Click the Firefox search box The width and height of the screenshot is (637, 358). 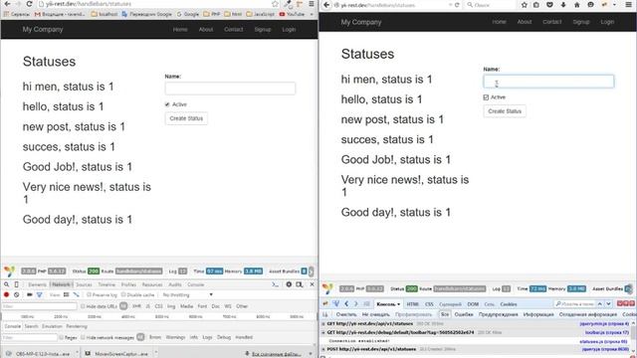490,5
